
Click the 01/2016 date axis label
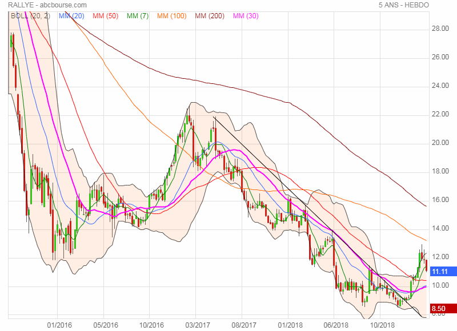pyautogui.click(x=59, y=325)
